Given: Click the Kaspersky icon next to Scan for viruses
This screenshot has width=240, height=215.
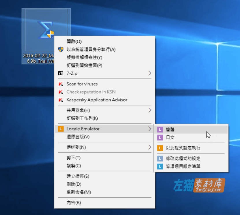Looking at the screenshot, I should (61, 84).
